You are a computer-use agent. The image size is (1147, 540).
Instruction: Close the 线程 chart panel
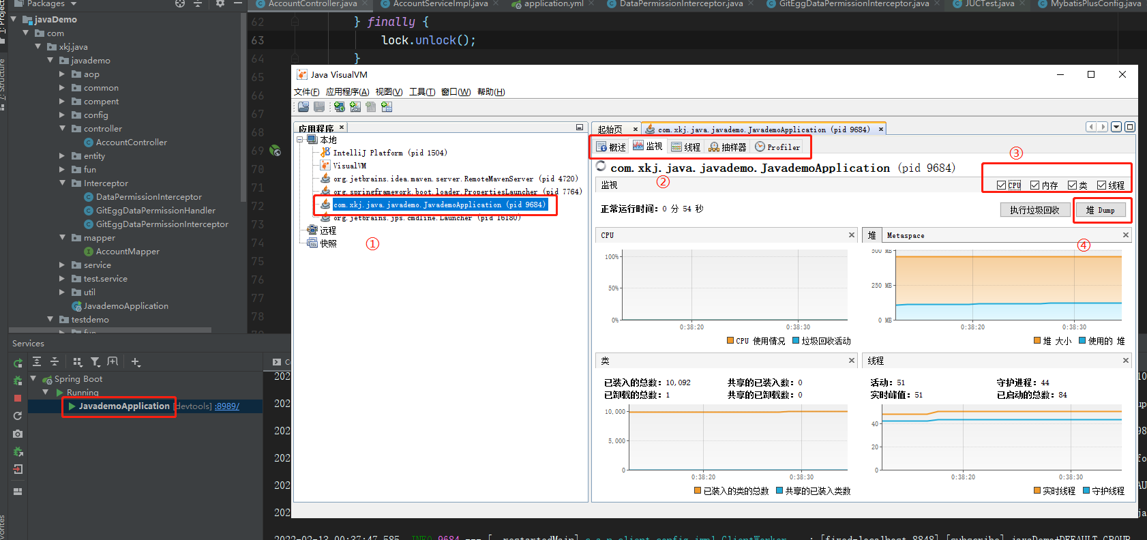[x=1126, y=361]
